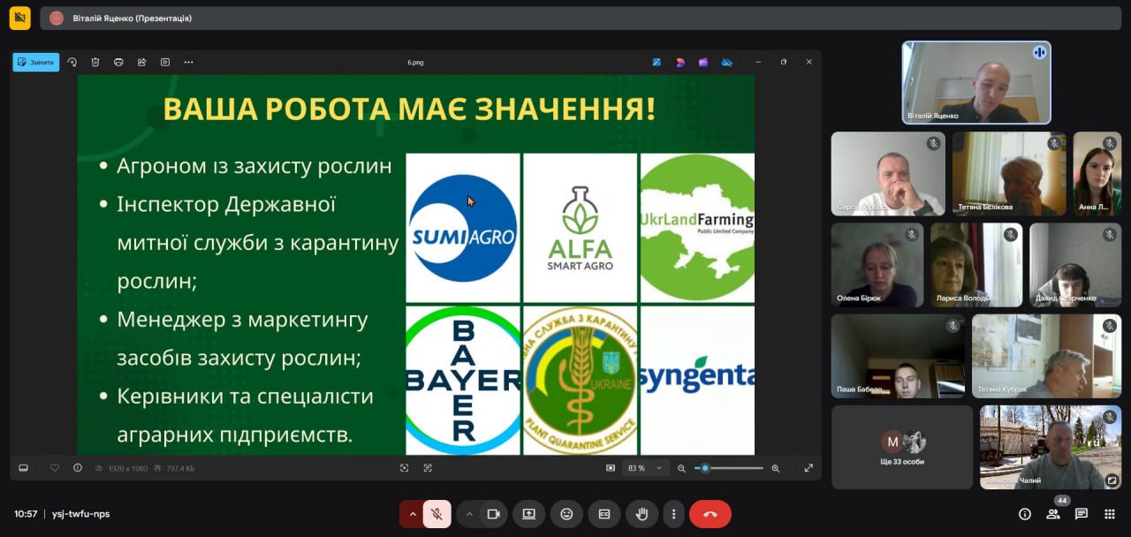Select Паша Бабело video tile

[x=898, y=356]
